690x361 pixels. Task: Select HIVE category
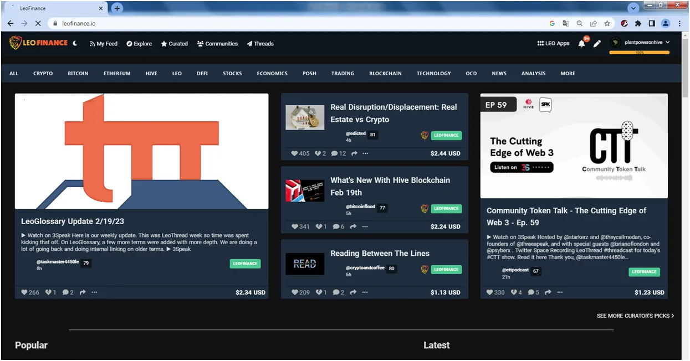pos(151,73)
